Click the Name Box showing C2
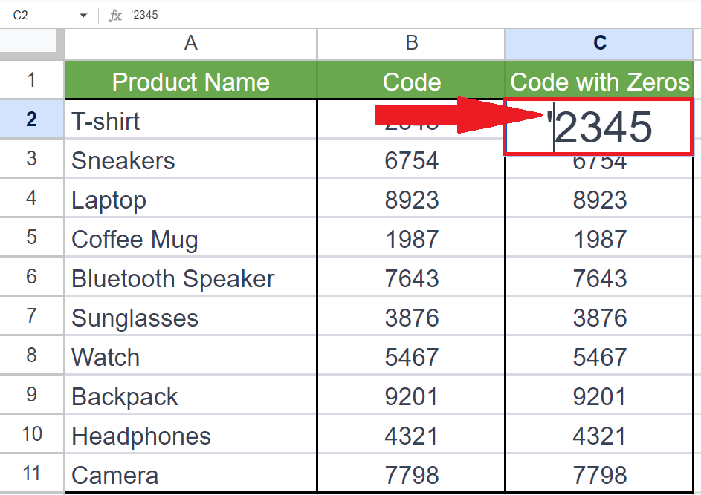 30,13
